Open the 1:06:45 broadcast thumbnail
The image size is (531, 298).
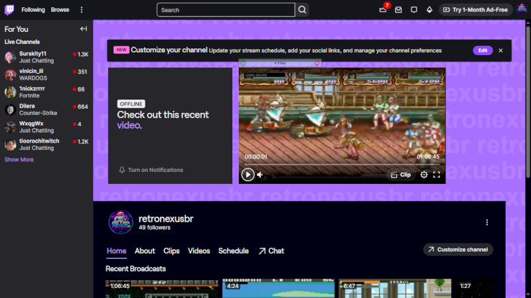(162, 289)
